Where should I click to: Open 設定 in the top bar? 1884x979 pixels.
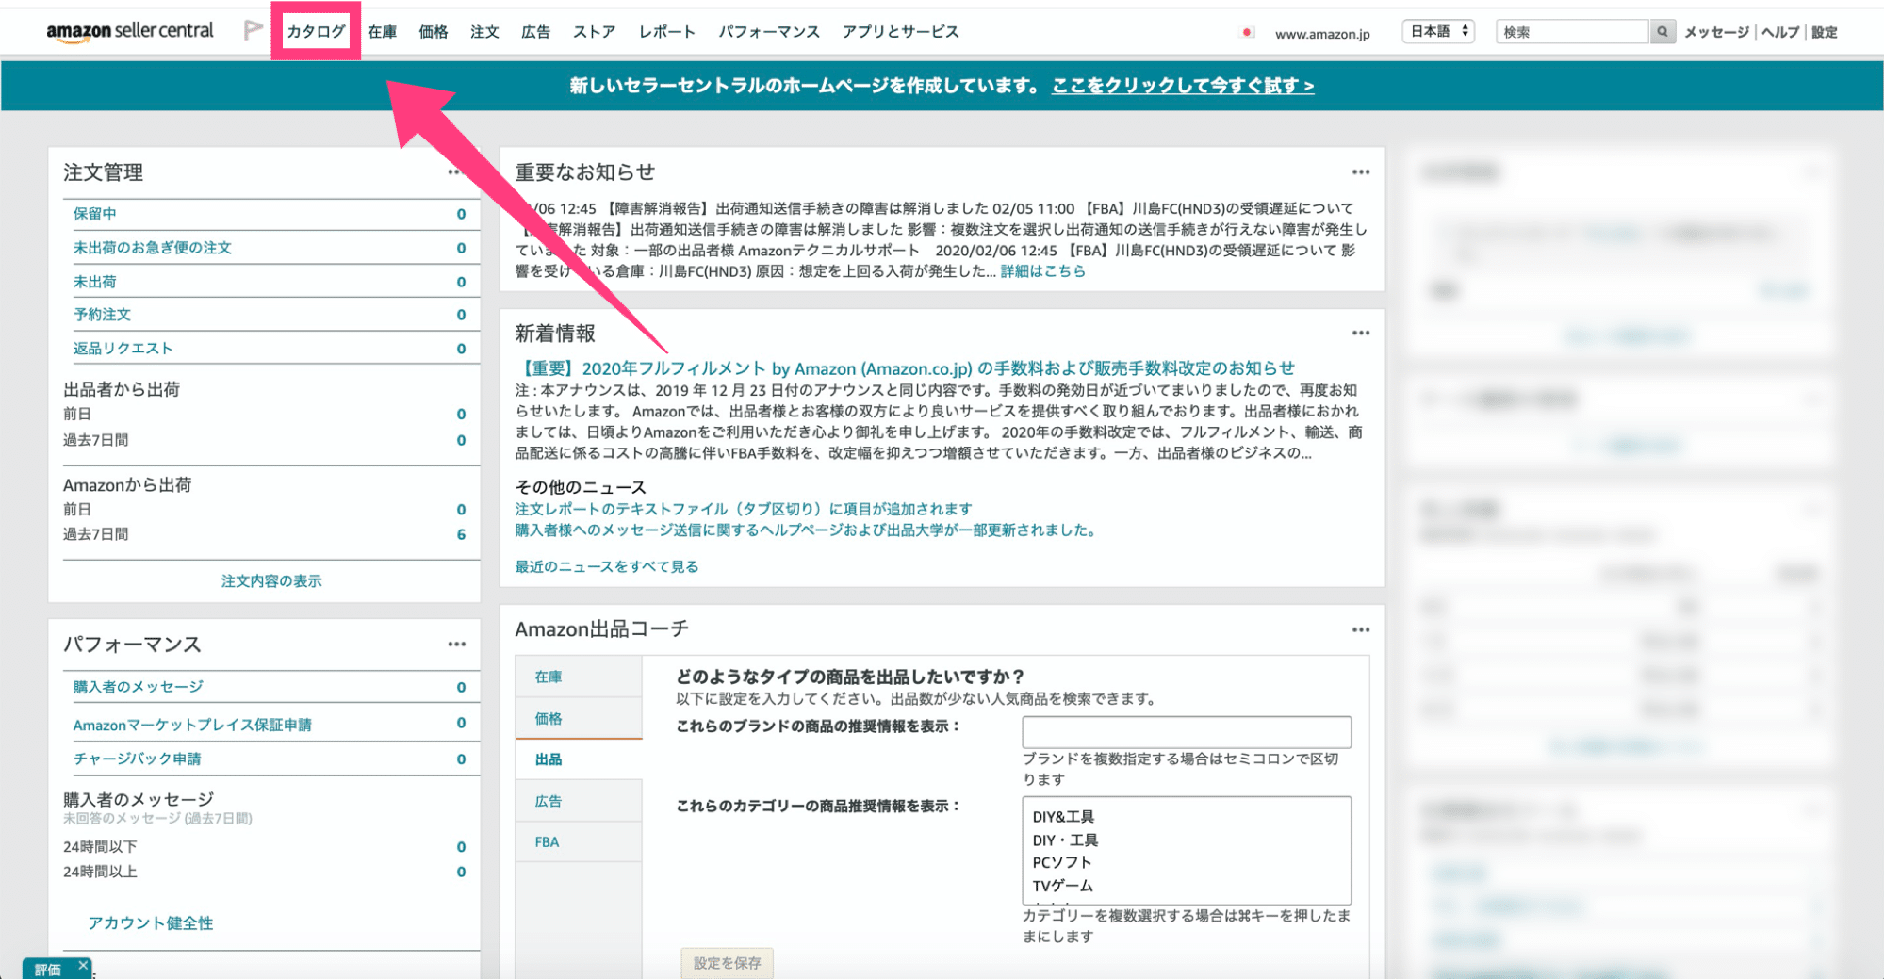point(1825,32)
